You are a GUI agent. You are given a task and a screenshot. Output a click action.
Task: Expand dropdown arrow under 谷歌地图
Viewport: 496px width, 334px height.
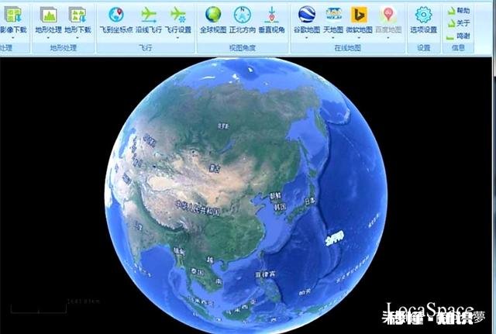click(307, 38)
